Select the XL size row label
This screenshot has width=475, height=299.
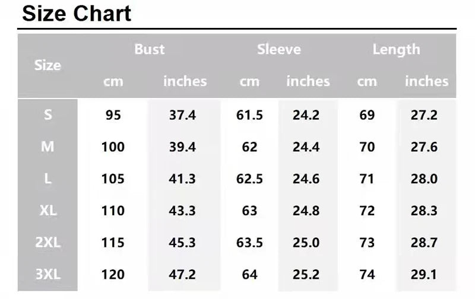[48, 211]
